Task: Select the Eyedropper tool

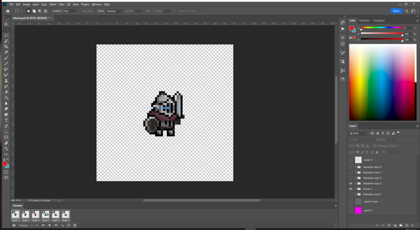Action: (x=6, y=52)
